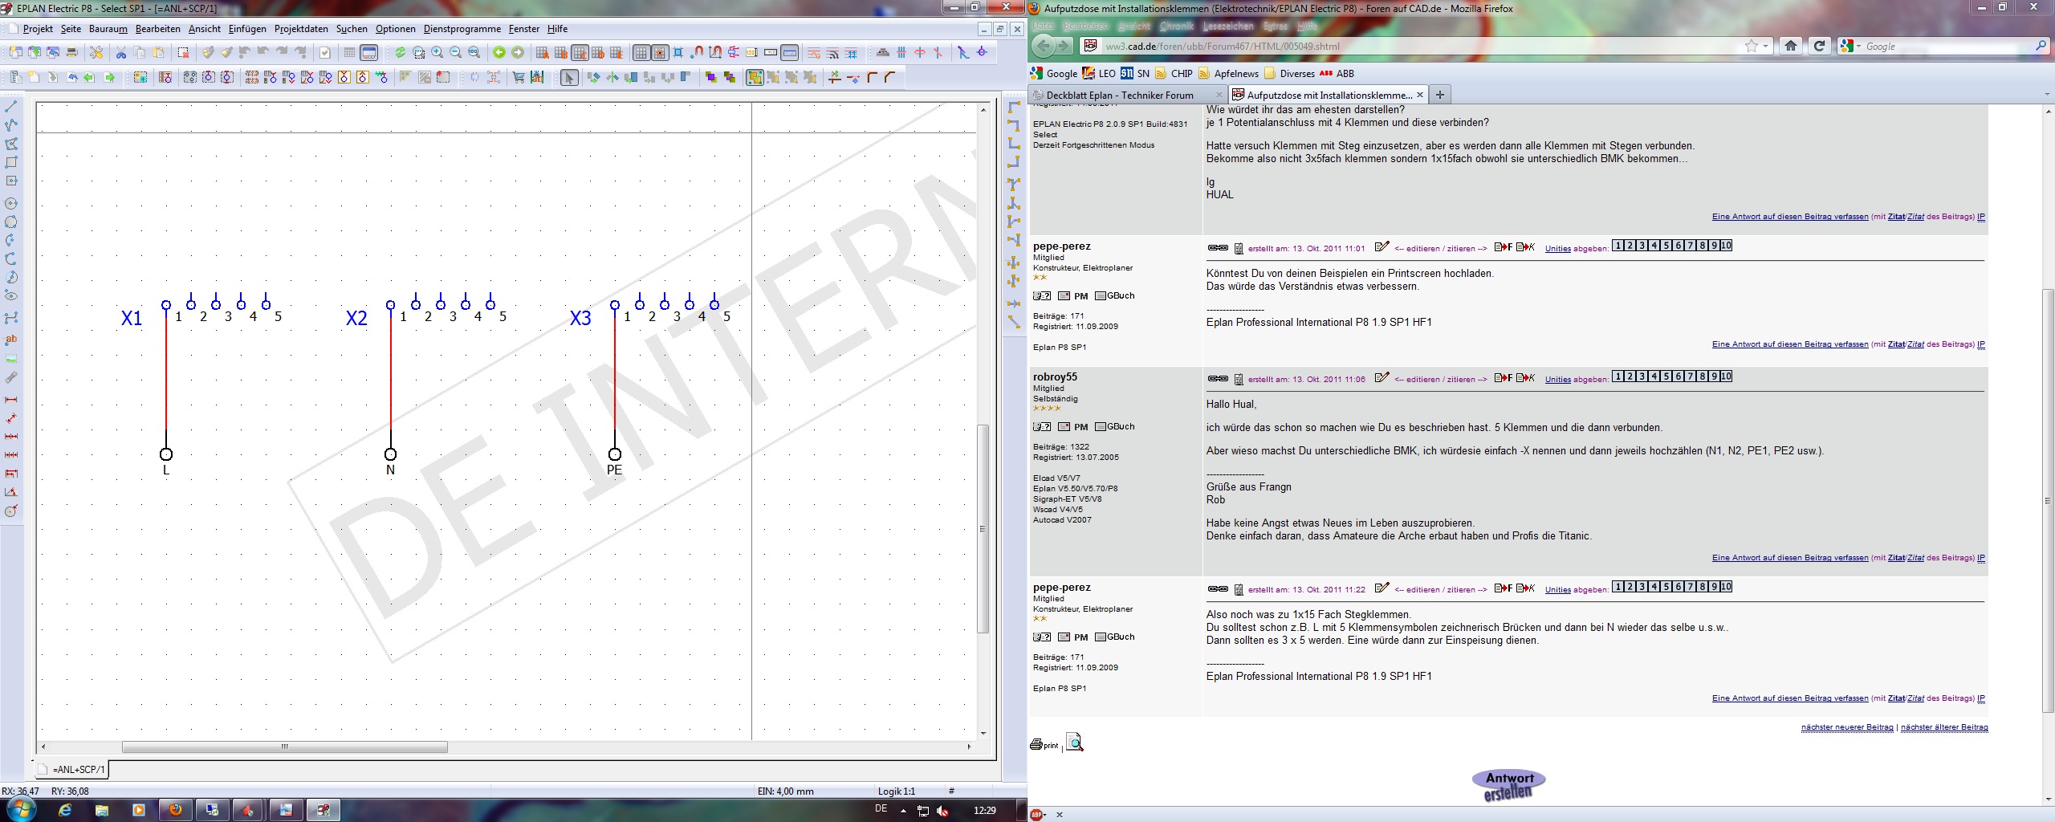Give 10 Unities to pepe-perez's first post
Image resolution: width=2055 pixels, height=822 pixels.
[1726, 246]
